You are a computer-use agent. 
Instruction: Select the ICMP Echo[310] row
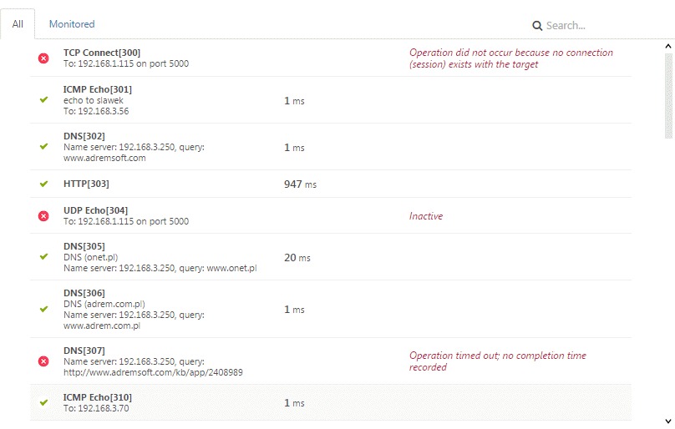(331, 403)
